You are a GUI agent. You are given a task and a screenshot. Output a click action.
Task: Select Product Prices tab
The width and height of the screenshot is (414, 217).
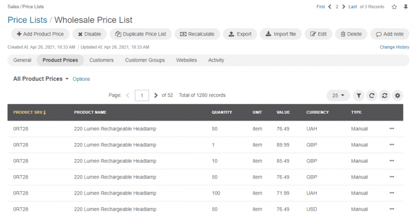tap(60, 60)
